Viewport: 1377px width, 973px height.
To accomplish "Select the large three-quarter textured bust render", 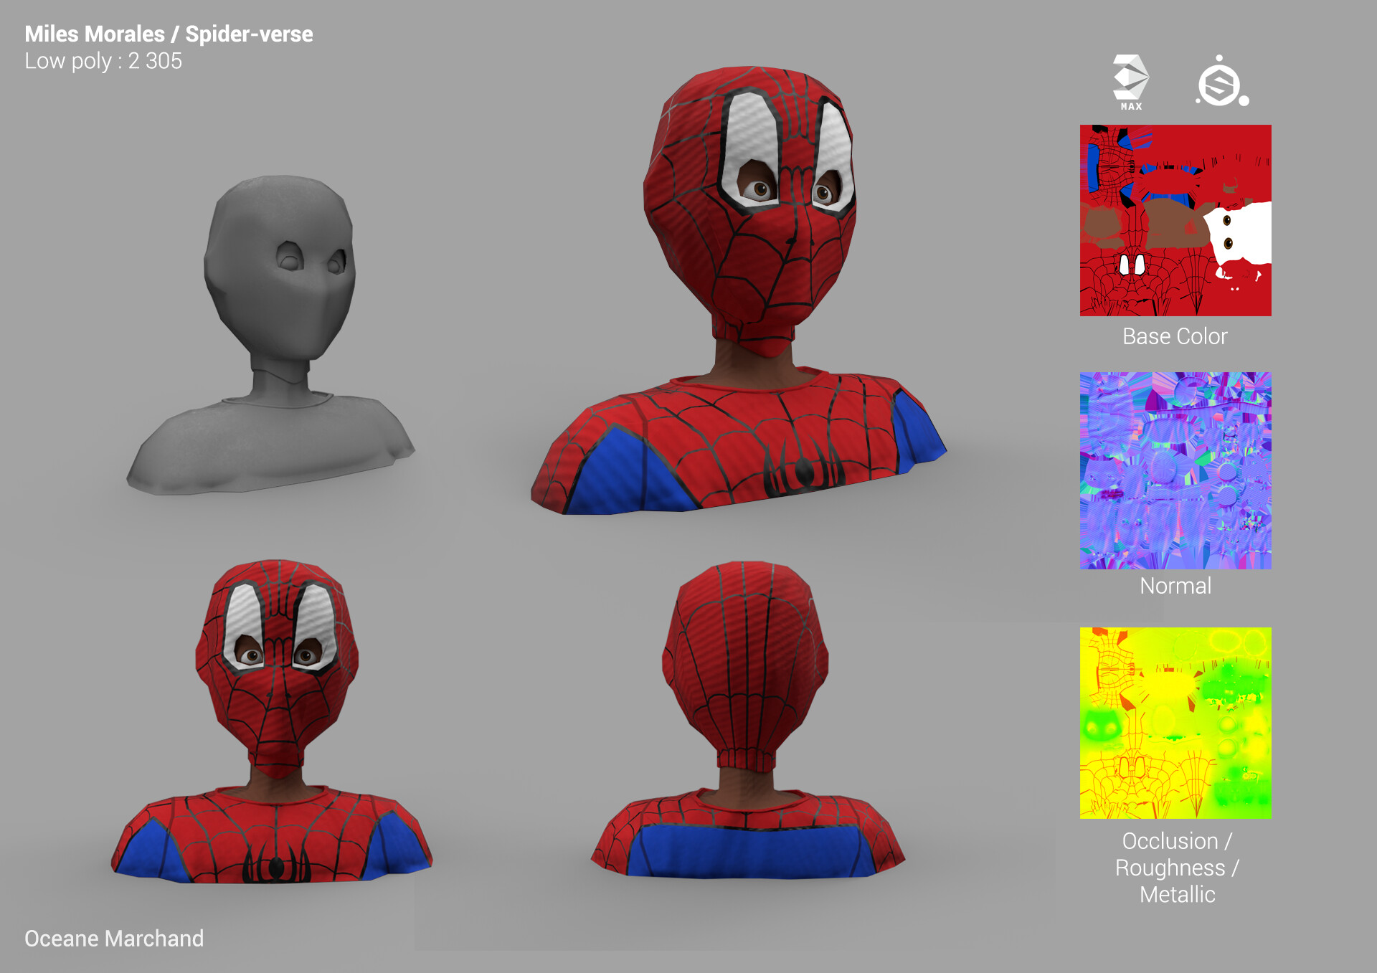I will 739,290.
